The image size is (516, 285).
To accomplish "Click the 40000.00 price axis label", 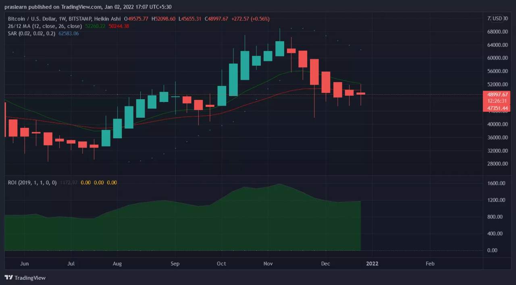I will tap(497, 125).
